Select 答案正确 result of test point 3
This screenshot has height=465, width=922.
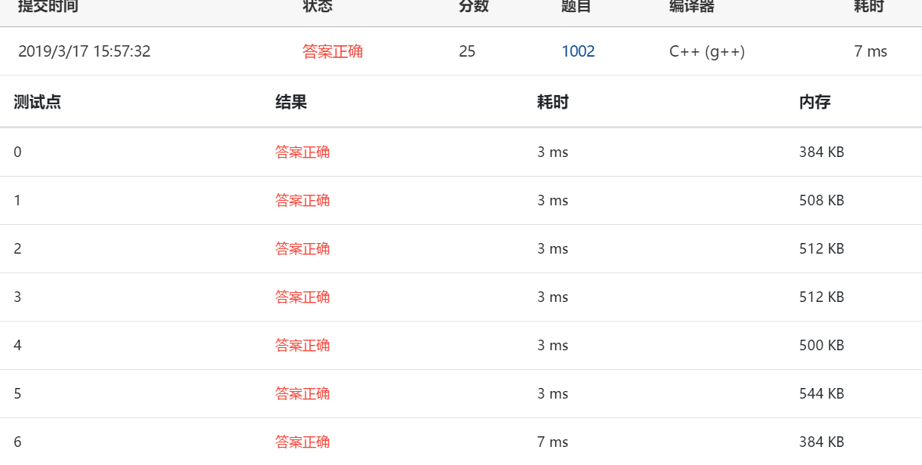[303, 297]
